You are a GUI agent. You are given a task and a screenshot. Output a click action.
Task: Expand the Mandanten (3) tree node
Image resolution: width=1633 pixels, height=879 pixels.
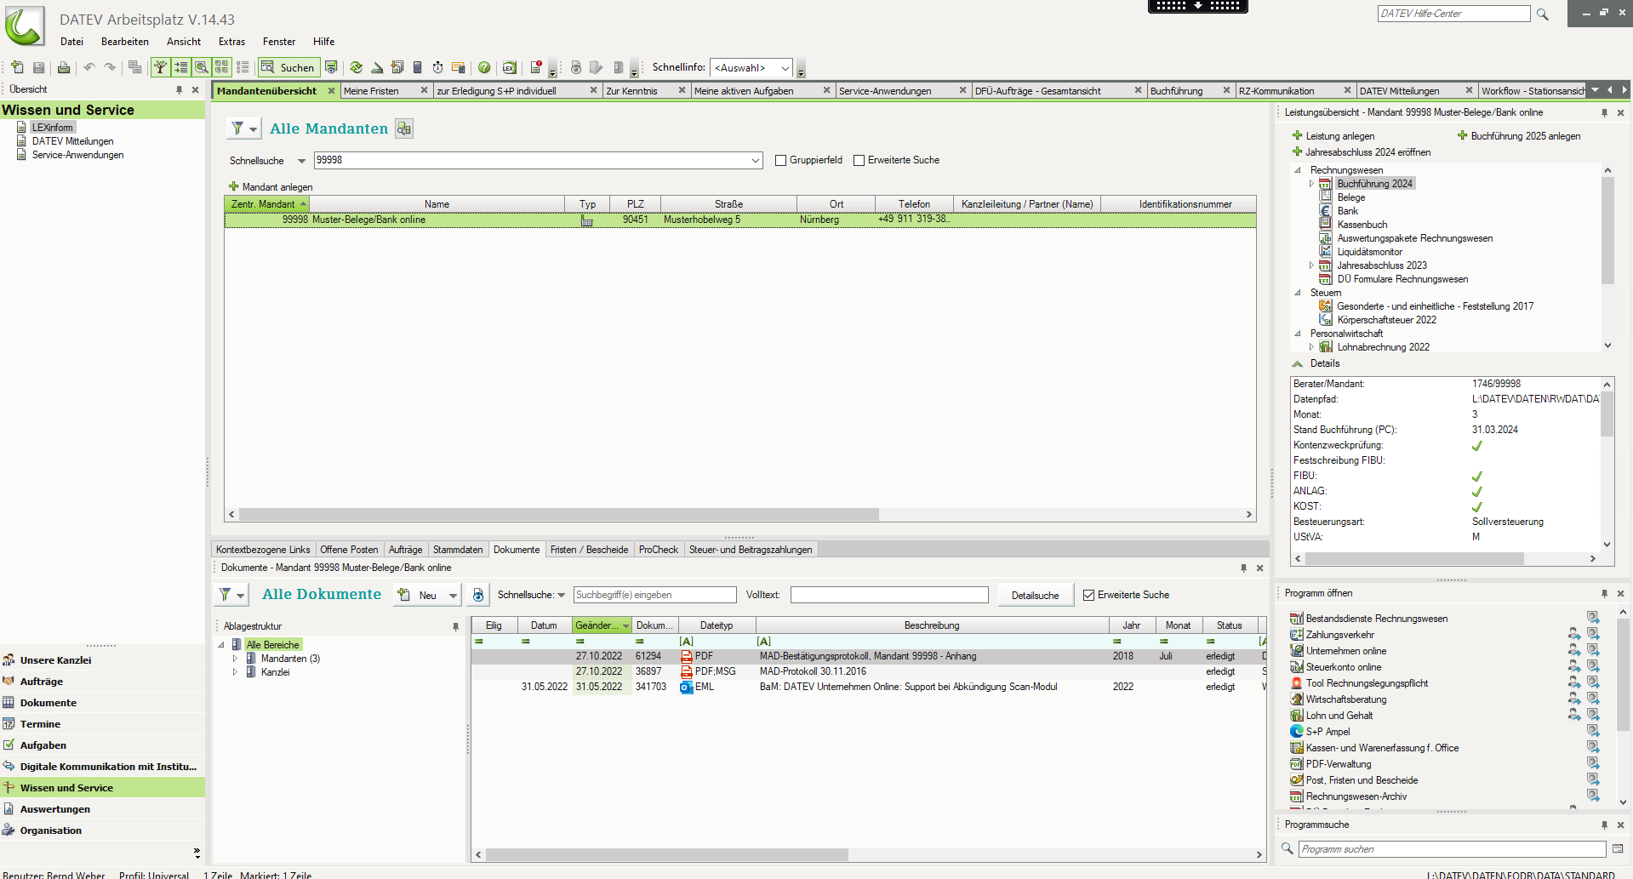(x=235, y=659)
